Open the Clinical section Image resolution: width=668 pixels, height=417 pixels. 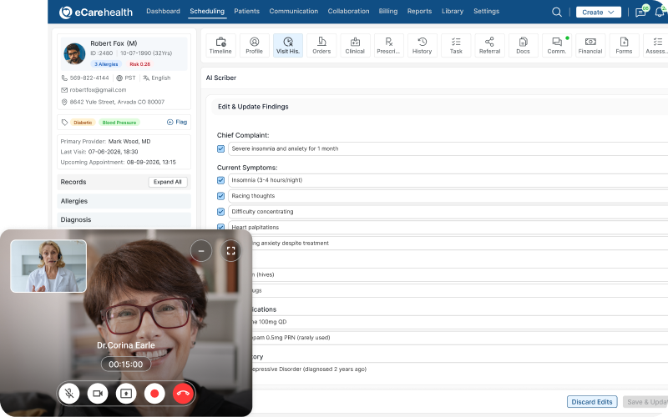(x=355, y=46)
